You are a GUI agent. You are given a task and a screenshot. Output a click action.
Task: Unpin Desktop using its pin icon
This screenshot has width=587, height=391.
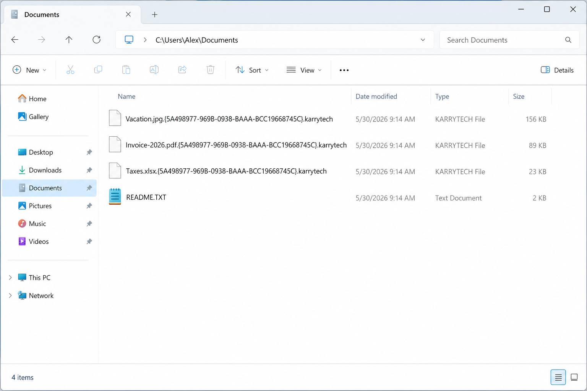[89, 152]
